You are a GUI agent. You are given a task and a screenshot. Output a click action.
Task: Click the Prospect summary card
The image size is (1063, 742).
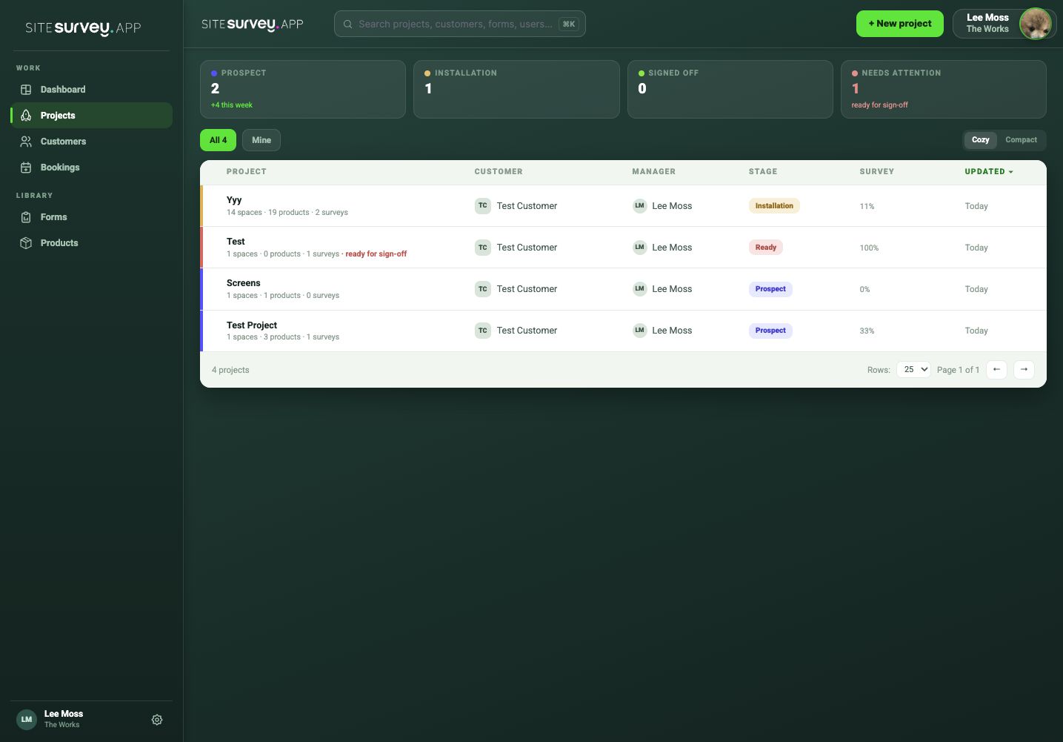[x=303, y=89]
